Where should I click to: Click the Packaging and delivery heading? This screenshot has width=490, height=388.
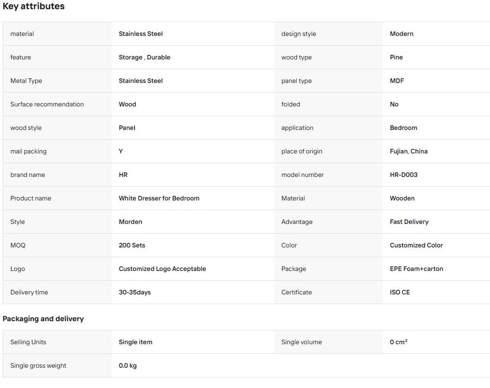(x=43, y=318)
